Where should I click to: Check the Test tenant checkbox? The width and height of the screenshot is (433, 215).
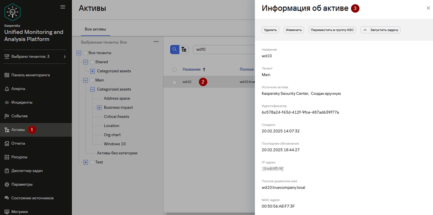pos(92,162)
